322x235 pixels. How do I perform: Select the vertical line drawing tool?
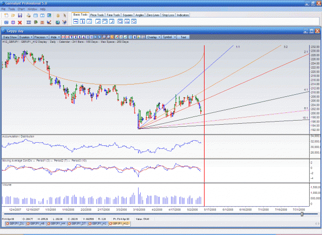click(x=82, y=21)
